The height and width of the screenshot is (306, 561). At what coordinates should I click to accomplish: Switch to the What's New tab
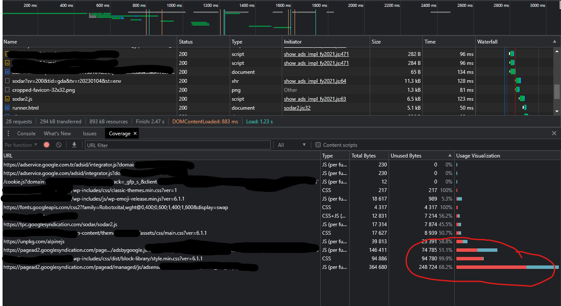pyautogui.click(x=57, y=134)
